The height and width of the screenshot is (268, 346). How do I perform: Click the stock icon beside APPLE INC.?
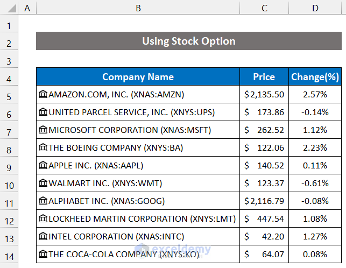(43, 166)
